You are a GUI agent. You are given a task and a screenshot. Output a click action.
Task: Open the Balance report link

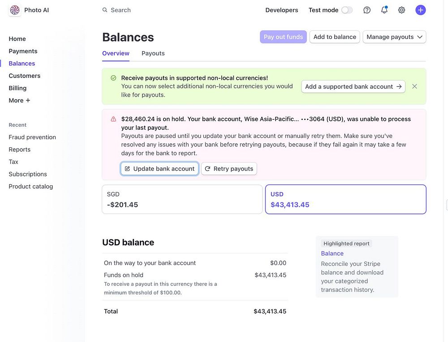coord(332,253)
